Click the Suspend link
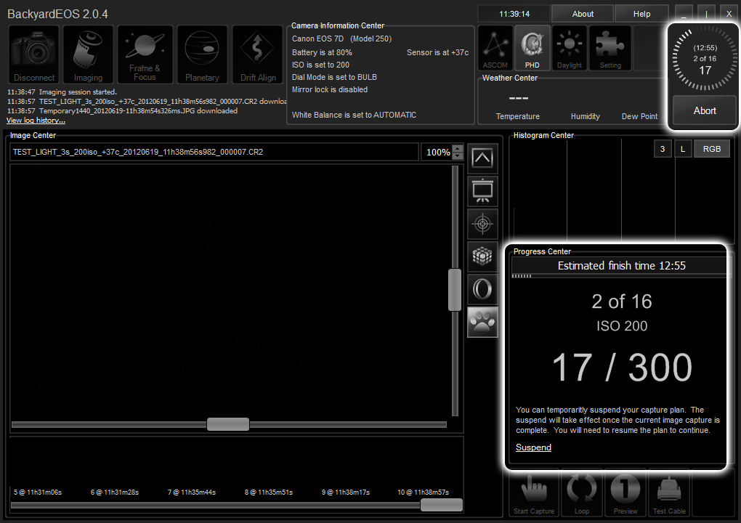Viewport: 741px width, 523px height. [533, 447]
